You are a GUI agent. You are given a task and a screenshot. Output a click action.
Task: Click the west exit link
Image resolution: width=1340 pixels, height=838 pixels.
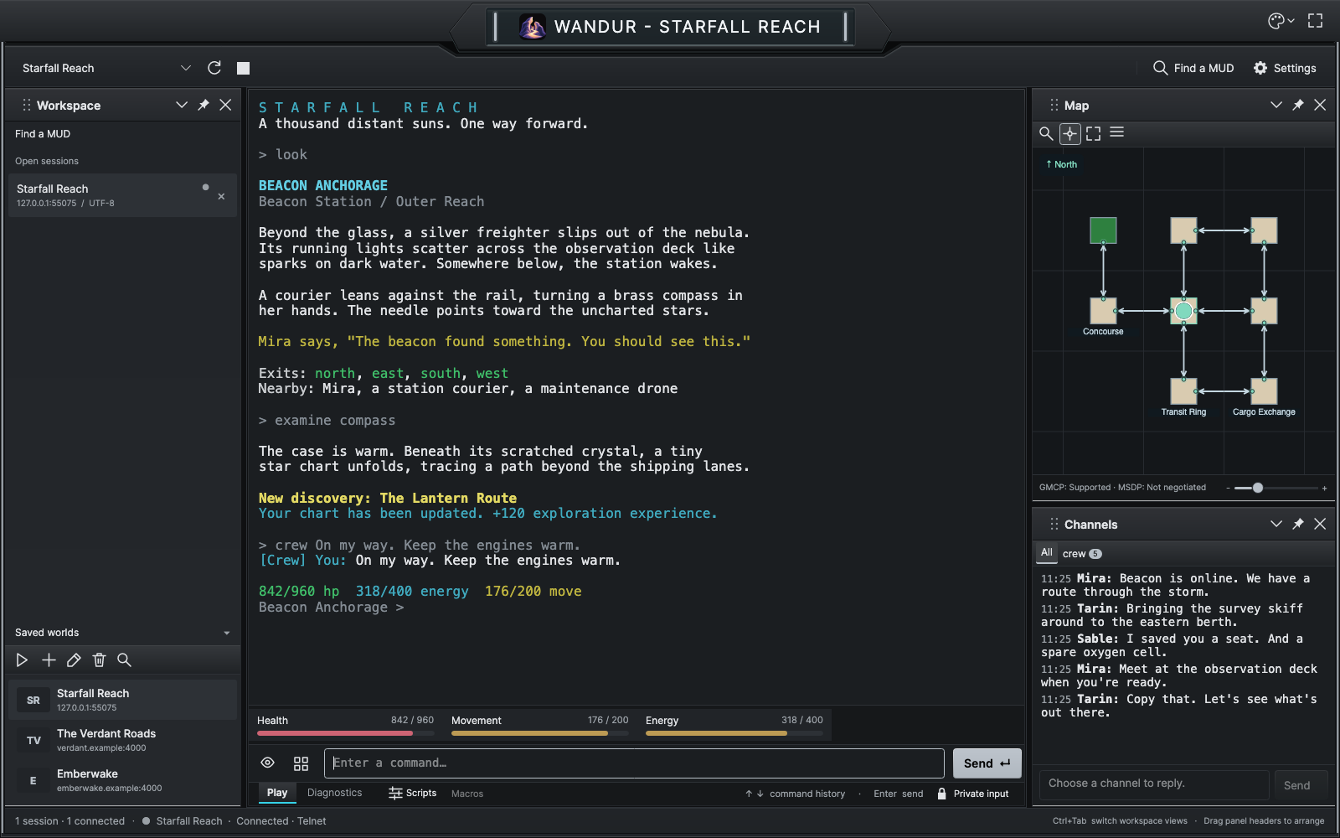pos(492,374)
